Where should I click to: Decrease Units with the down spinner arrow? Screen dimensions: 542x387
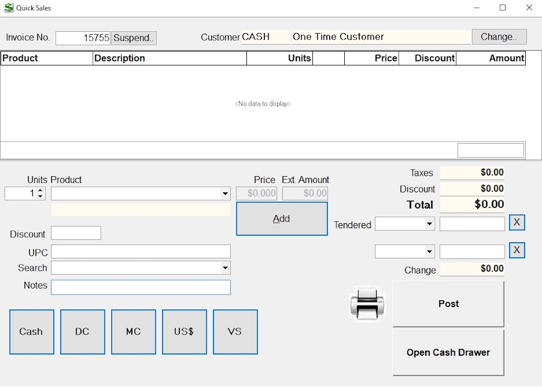pyautogui.click(x=40, y=196)
